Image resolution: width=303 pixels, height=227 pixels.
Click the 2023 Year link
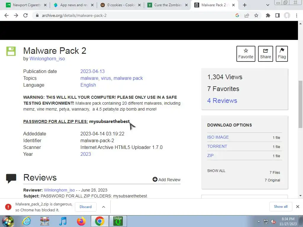86,154
